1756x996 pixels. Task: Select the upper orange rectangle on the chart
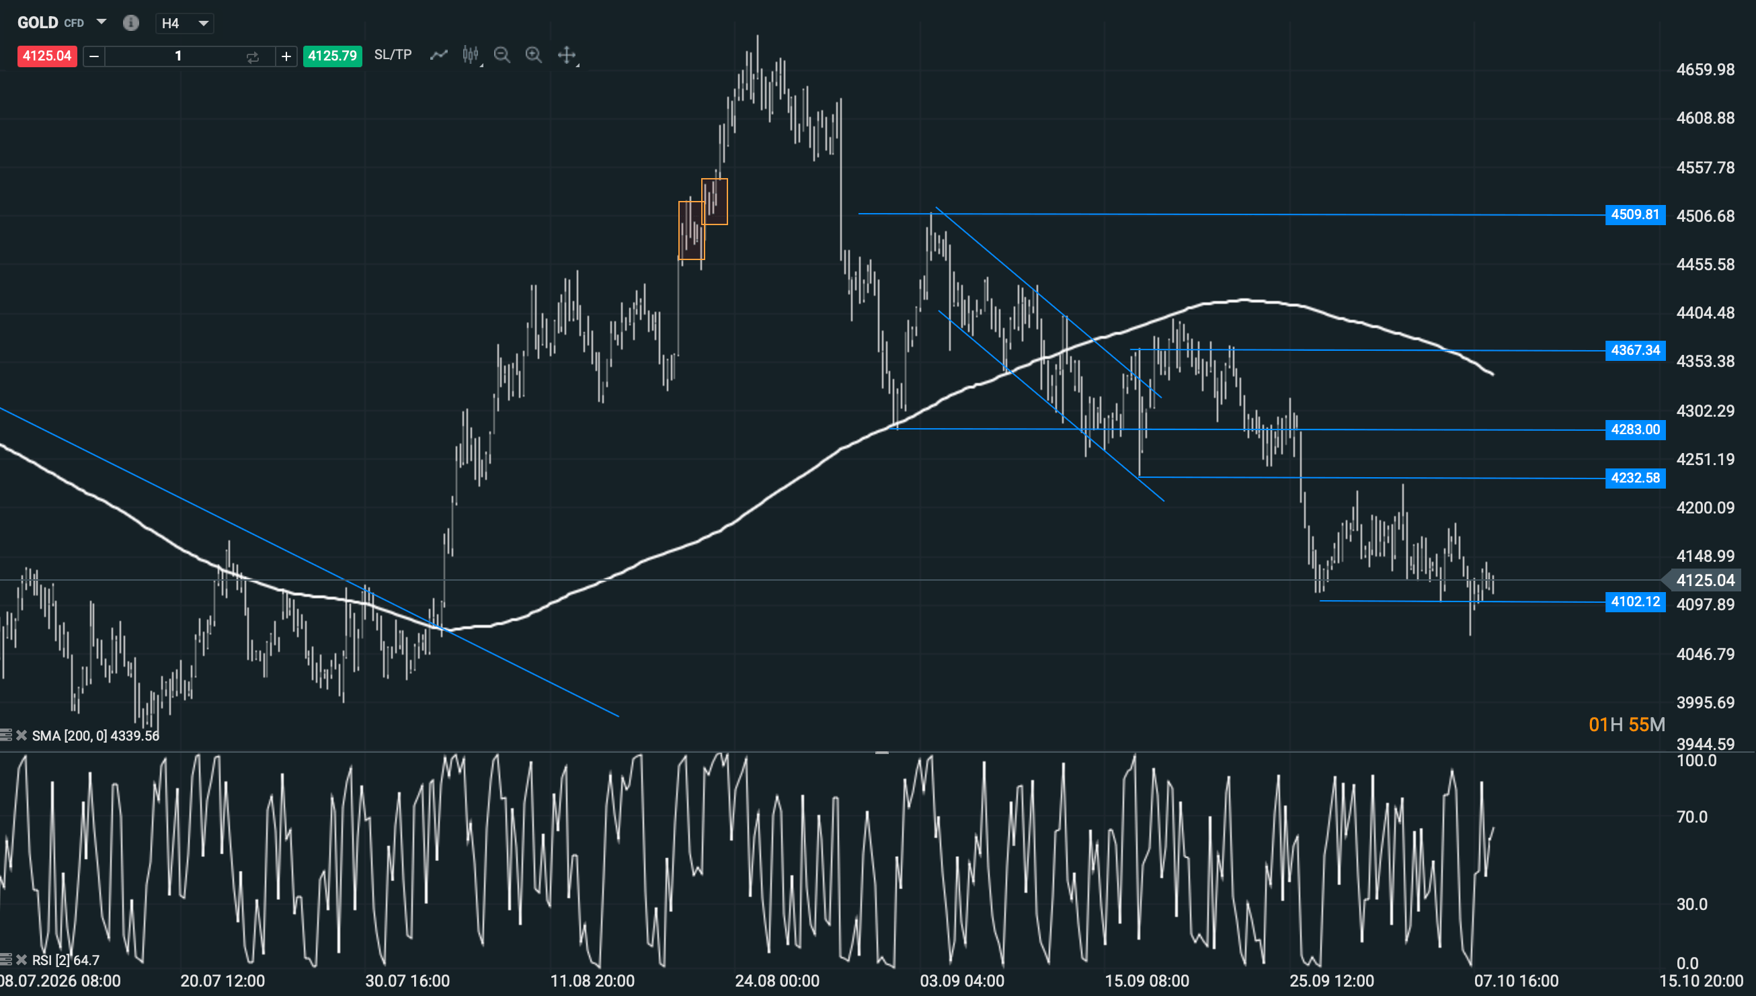pos(715,202)
